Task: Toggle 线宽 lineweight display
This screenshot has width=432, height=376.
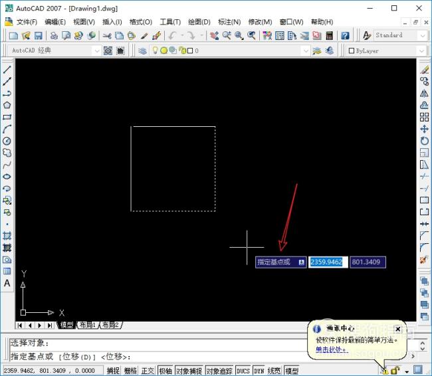Action: (x=274, y=371)
